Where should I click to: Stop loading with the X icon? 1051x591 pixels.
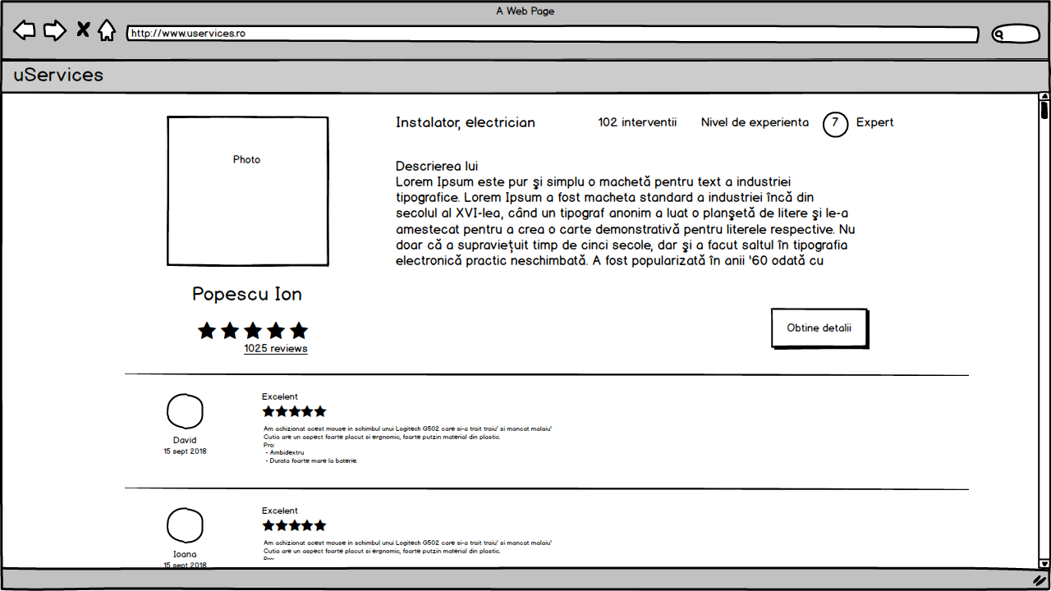pos(83,30)
